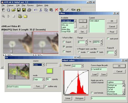The width and height of the screenshot is (128, 103).
Task: Click the stop square icon
Action: pos(14,16)
